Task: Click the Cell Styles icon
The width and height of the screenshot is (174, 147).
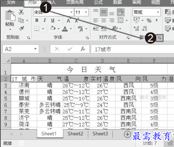Action: click(x=168, y=28)
